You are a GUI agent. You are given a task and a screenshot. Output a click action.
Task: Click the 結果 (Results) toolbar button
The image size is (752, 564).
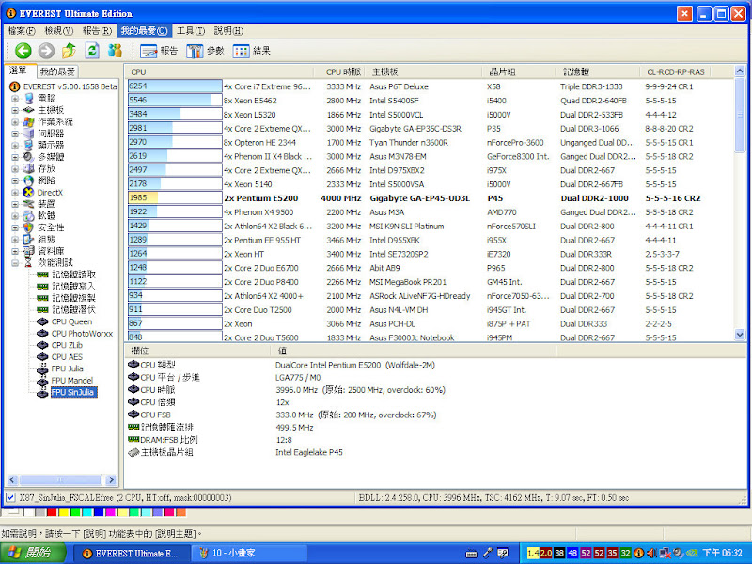click(252, 51)
